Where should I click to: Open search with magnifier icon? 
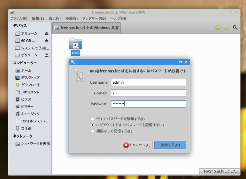235,28
